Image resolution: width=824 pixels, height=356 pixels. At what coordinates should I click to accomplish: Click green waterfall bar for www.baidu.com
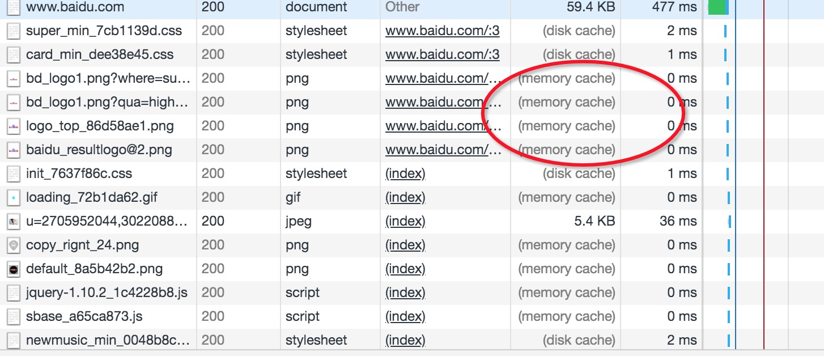coord(717,7)
